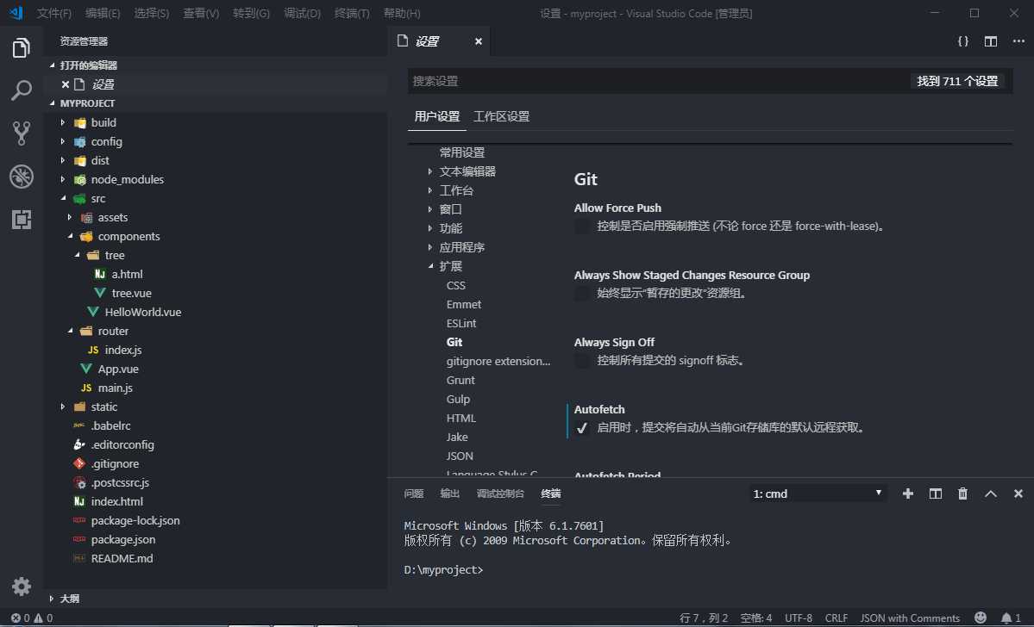Image resolution: width=1034 pixels, height=627 pixels.
Task: Close 设置 in open editors list
Action: [x=66, y=84]
